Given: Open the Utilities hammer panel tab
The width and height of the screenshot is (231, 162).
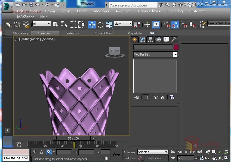Looking at the screenshot, I should (x=174, y=40).
